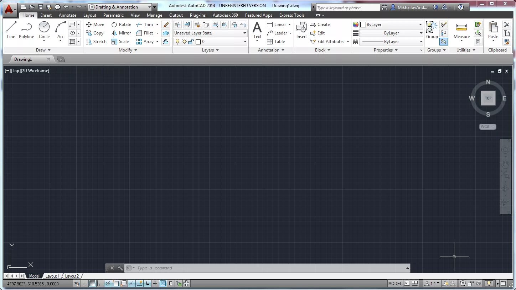Switch to the Layout1 tab
Viewport: 516px width, 290px height.
[52, 276]
